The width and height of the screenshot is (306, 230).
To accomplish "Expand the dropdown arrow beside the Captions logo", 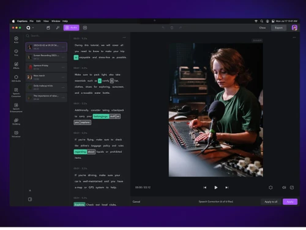I will click(x=33, y=28).
